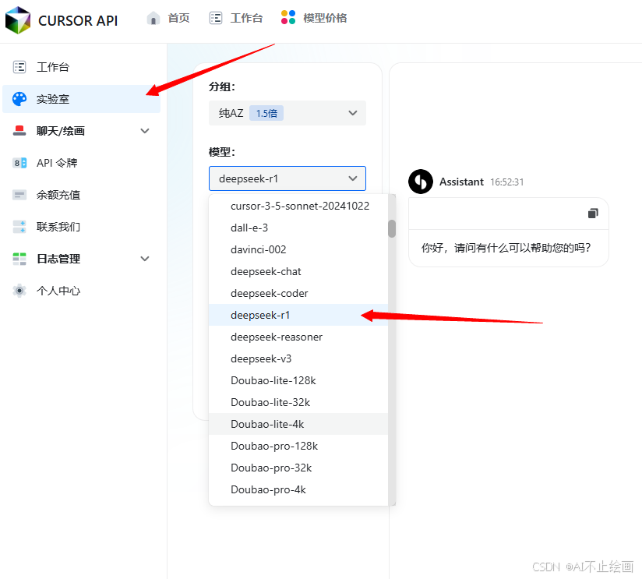
Task: Click the assistant greeting message text
Action: click(506, 248)
